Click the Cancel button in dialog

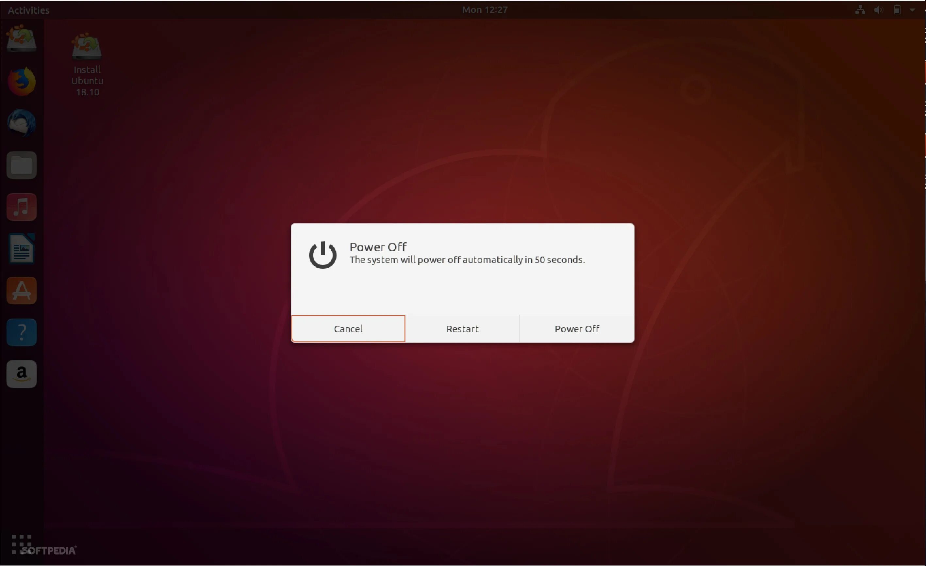click(348, 329)
